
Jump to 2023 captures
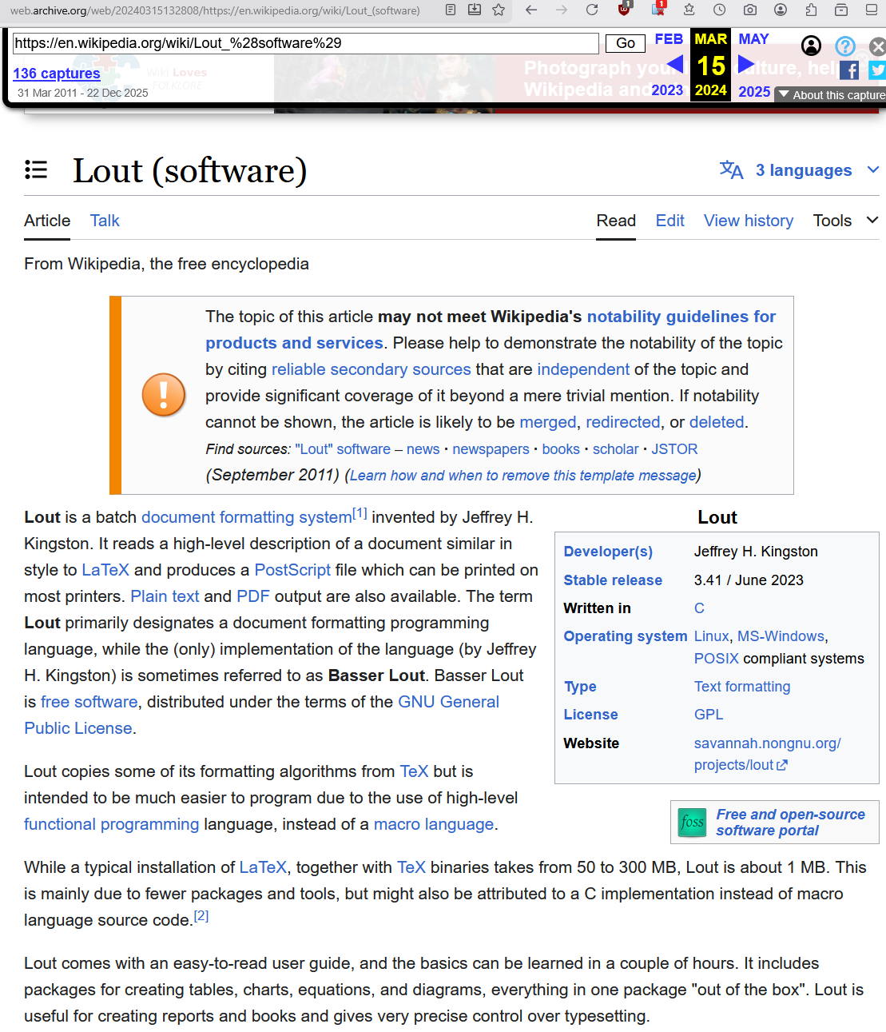point(667,90)
